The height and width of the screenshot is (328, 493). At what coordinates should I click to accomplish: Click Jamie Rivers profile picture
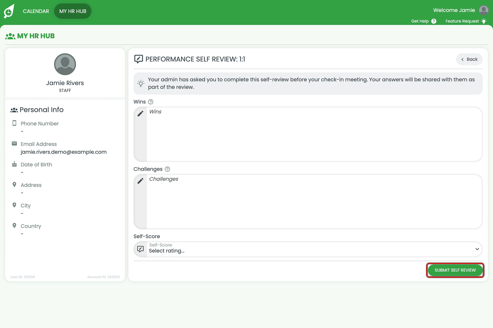click(65, 64)
